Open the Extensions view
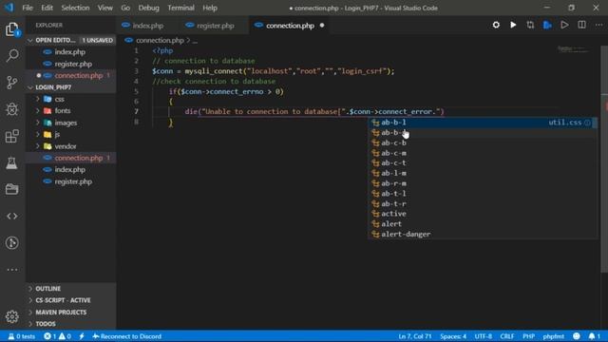 point(12,136)
